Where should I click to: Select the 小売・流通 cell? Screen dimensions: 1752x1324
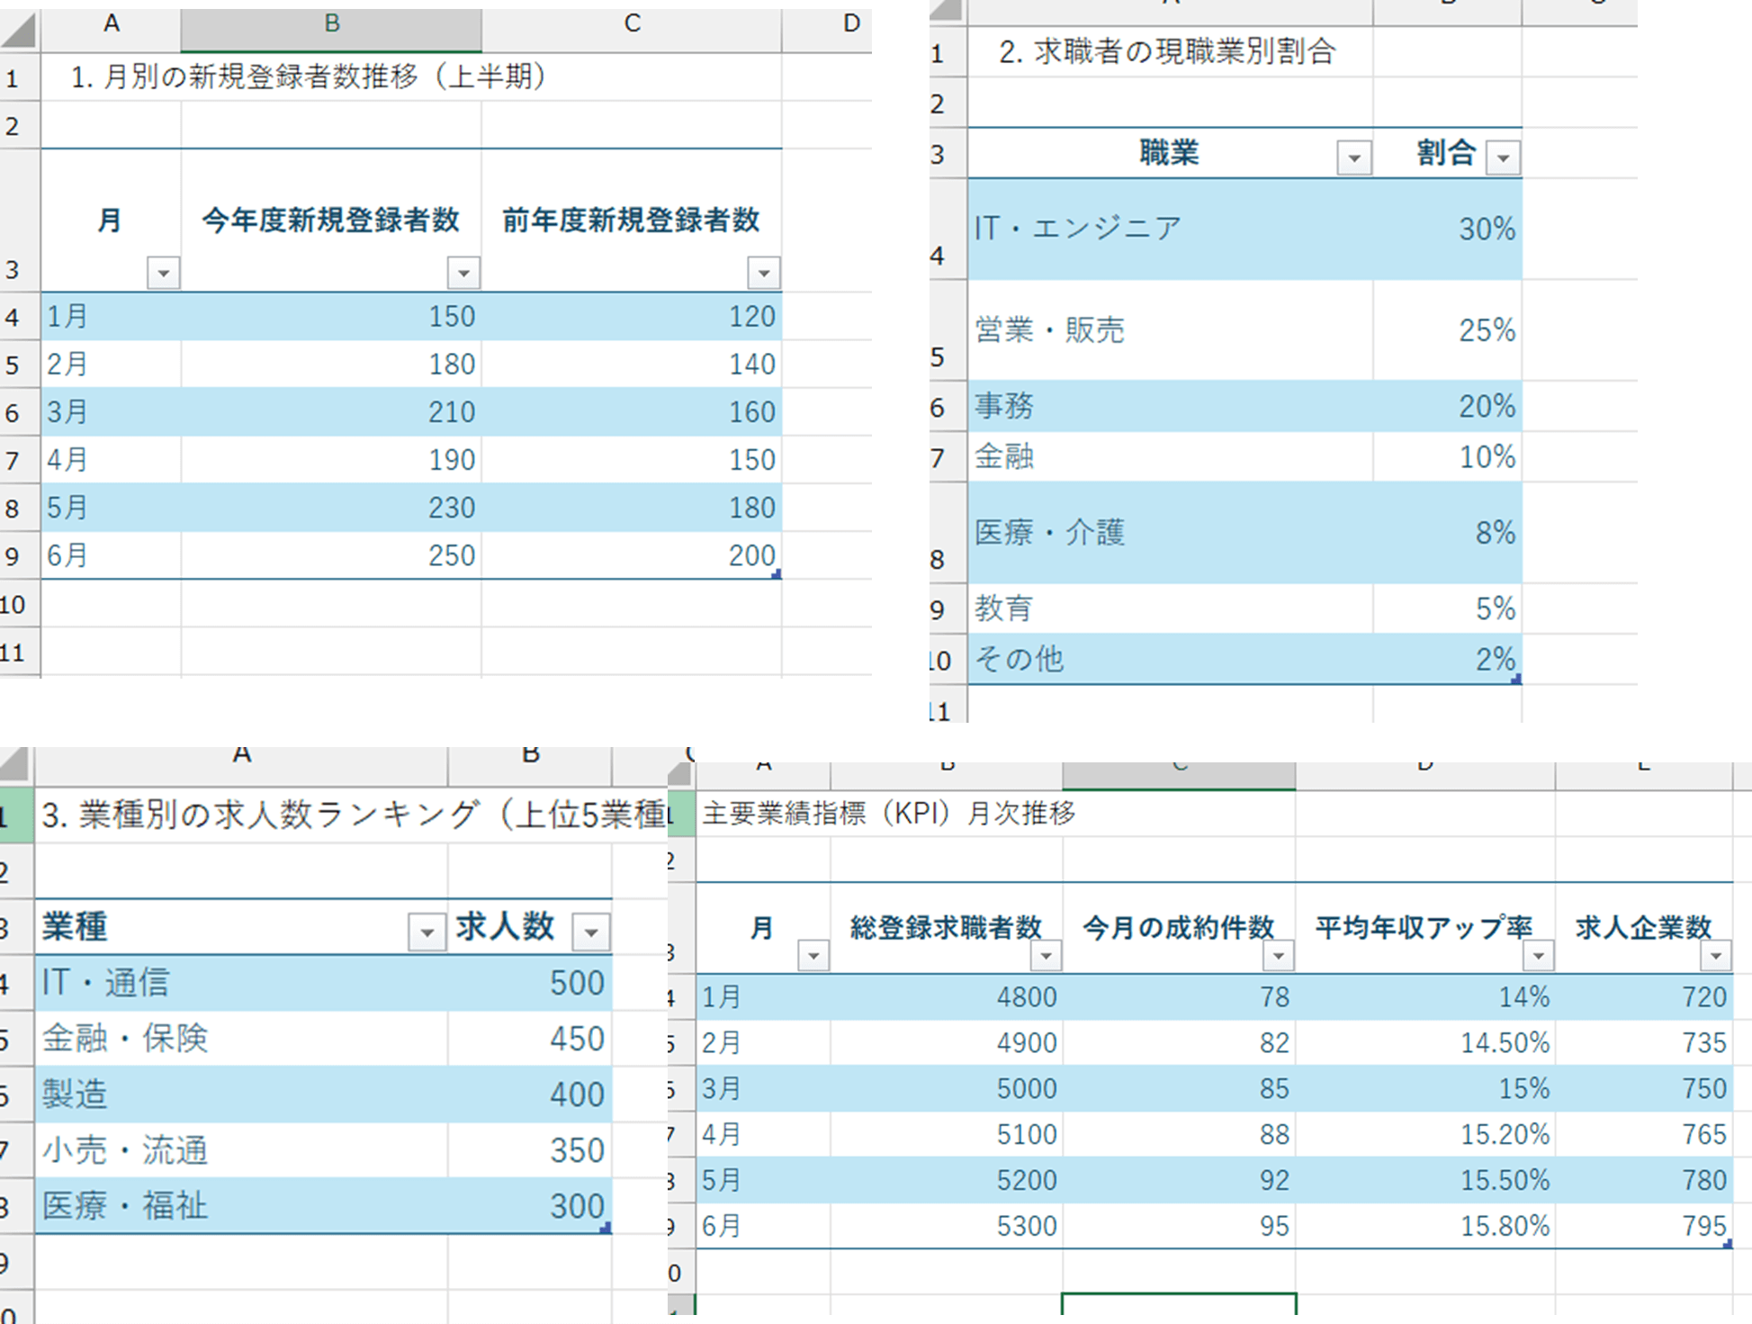(241, 1149)
